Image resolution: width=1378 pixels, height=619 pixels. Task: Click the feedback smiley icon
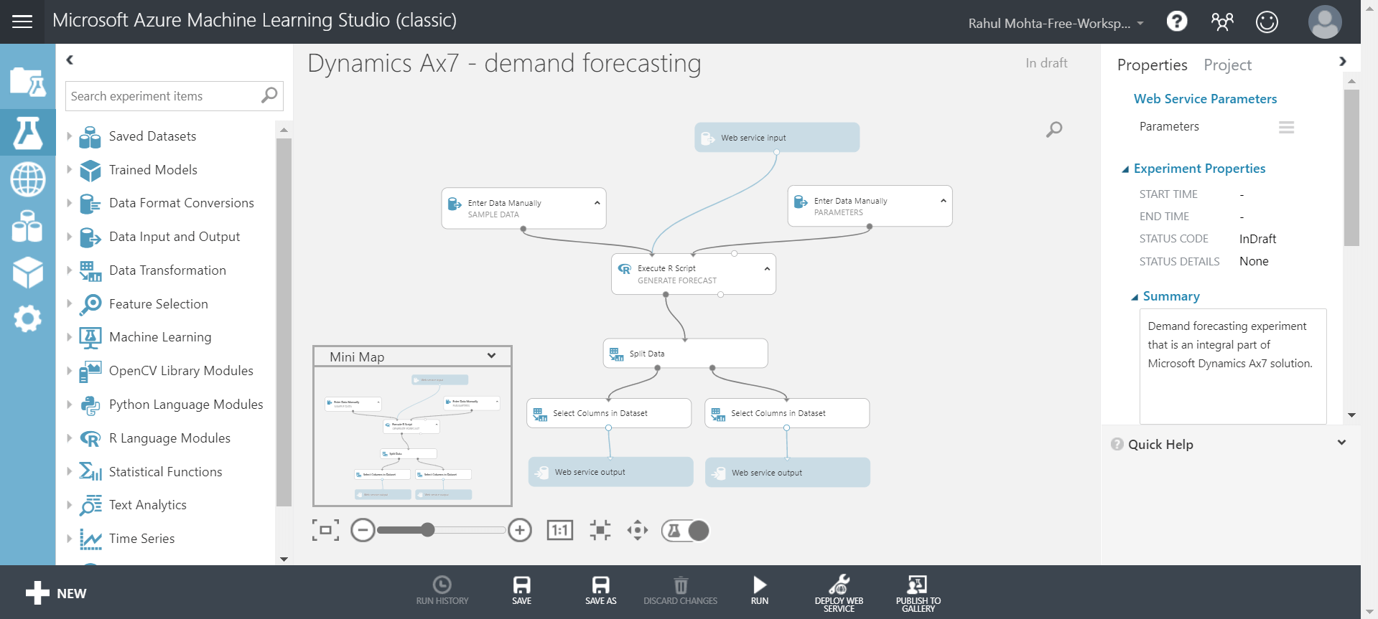point(1267,22)
